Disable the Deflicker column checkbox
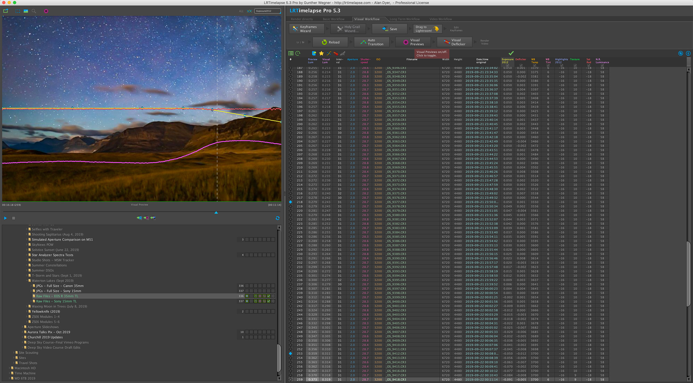This screenshot has width=693, height=383. (x=521, y=65)
